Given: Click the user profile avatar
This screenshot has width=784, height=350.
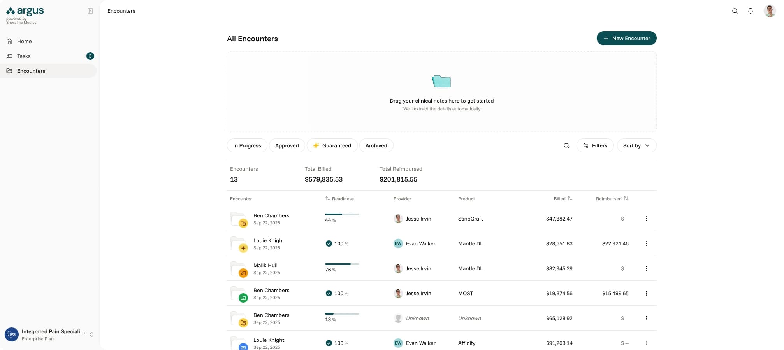Looking at the screenshot, I should (769, 11).
